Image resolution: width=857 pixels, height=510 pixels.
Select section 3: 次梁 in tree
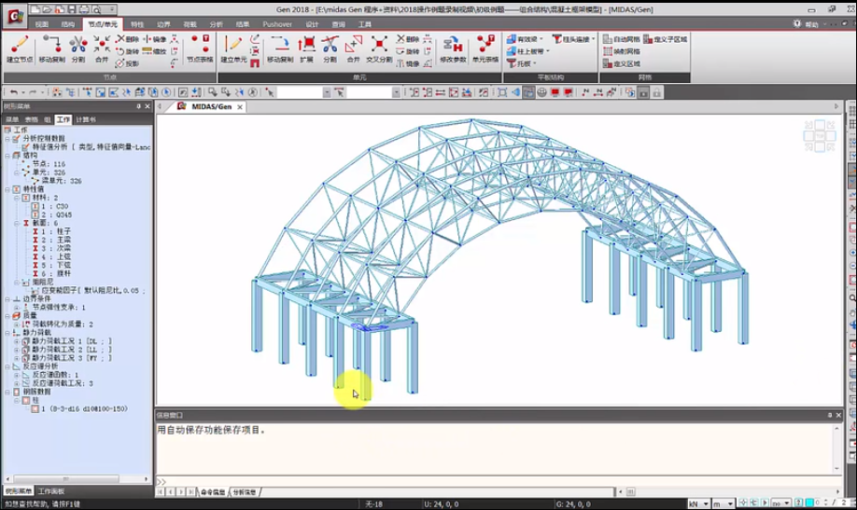pos(49,248)
